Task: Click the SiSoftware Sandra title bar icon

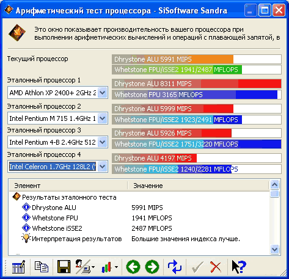Action: [x=9, y=10]
